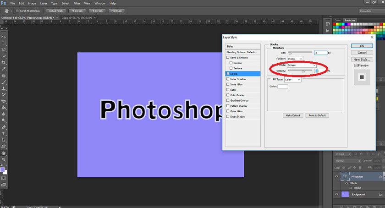Screen dimensions: 385x208
Task: Select the Zoom tool
Action: click(4, 159)
